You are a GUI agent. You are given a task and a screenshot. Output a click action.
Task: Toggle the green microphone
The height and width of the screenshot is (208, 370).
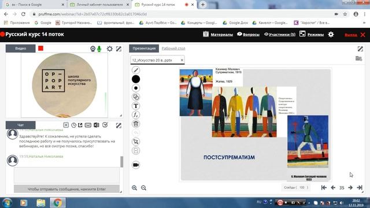99,49
